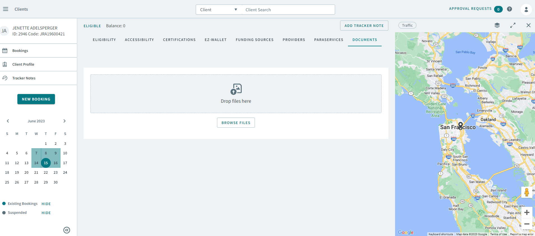Hide Suspended bookings on calendar
535x236 pixels.
point(46,213)
